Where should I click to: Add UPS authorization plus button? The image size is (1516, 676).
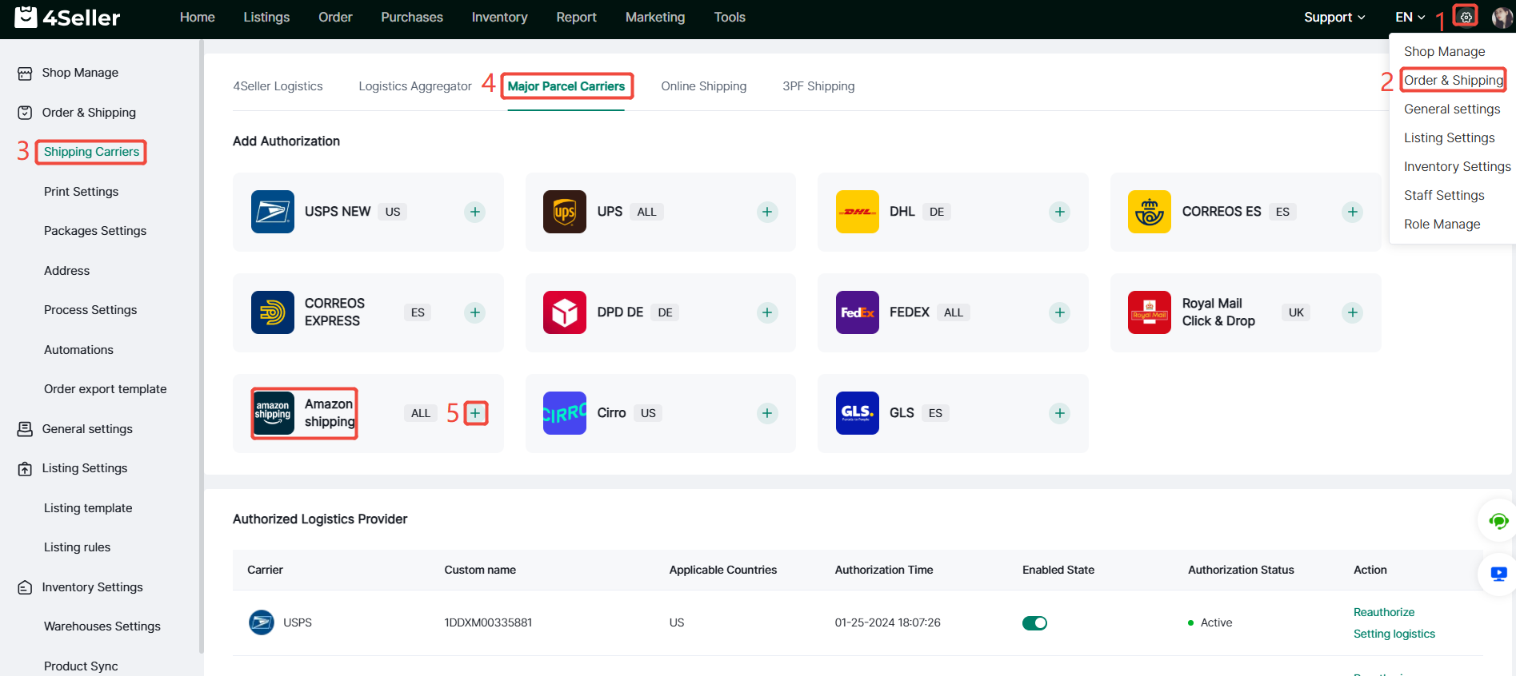click(x=767, y=212)
